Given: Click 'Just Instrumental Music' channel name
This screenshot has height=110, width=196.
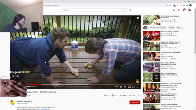Looking at the screenshot, I should (x=168, y=87).
